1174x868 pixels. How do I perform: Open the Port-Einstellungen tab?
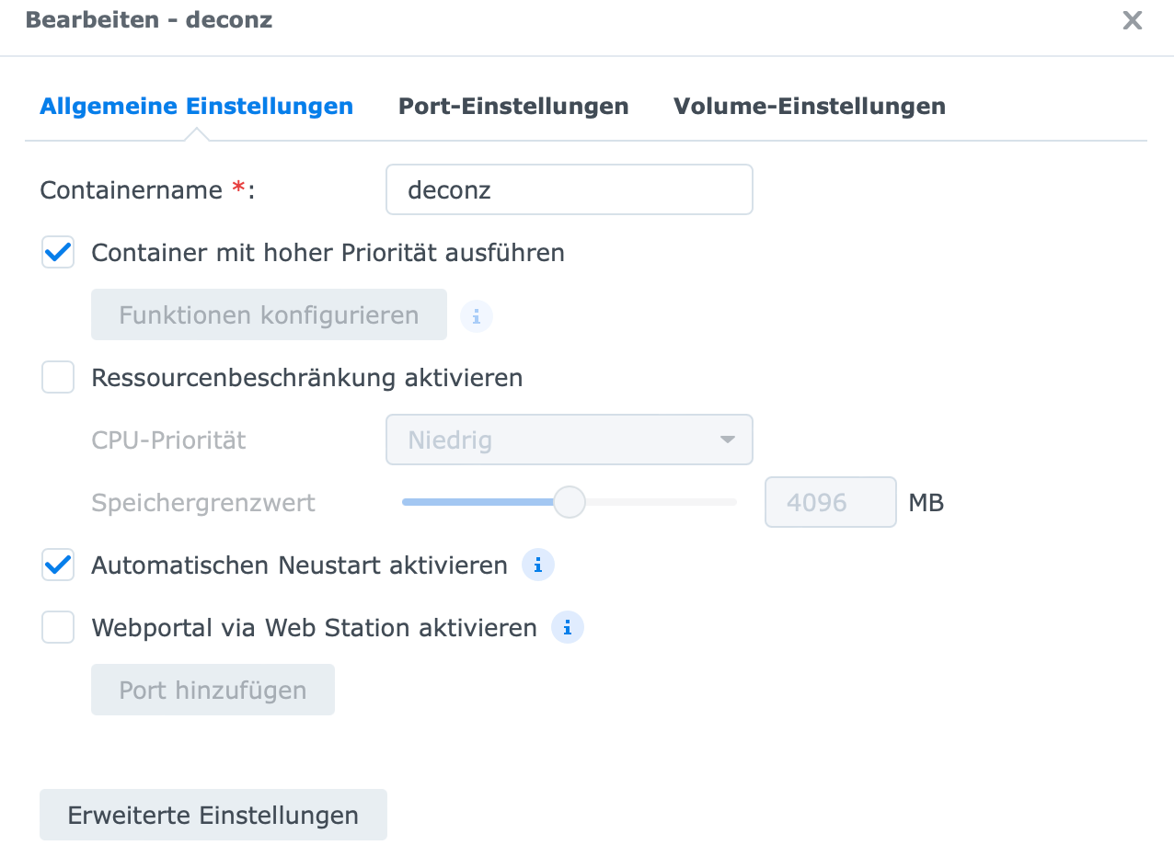(513, 106)
